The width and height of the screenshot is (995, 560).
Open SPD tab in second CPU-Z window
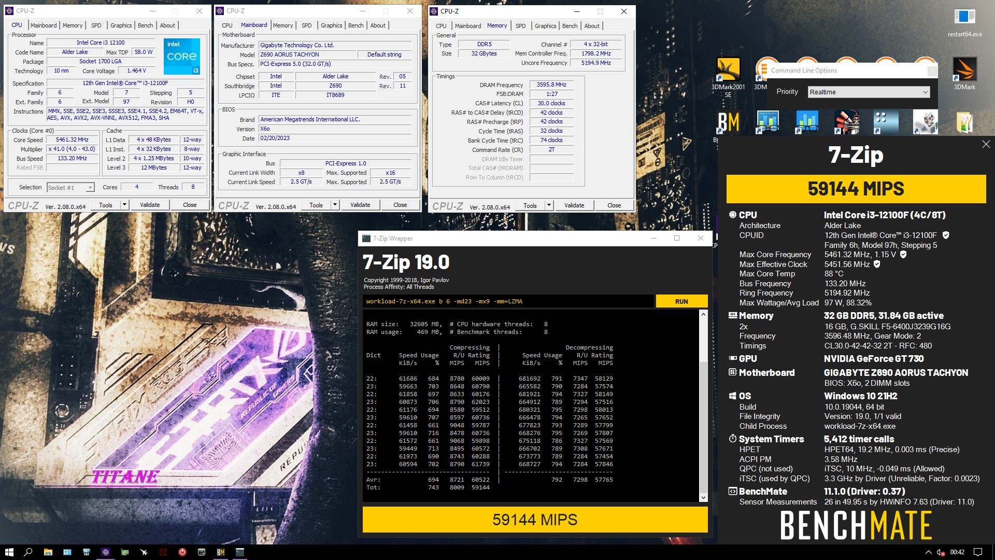(x=307, y=25)
